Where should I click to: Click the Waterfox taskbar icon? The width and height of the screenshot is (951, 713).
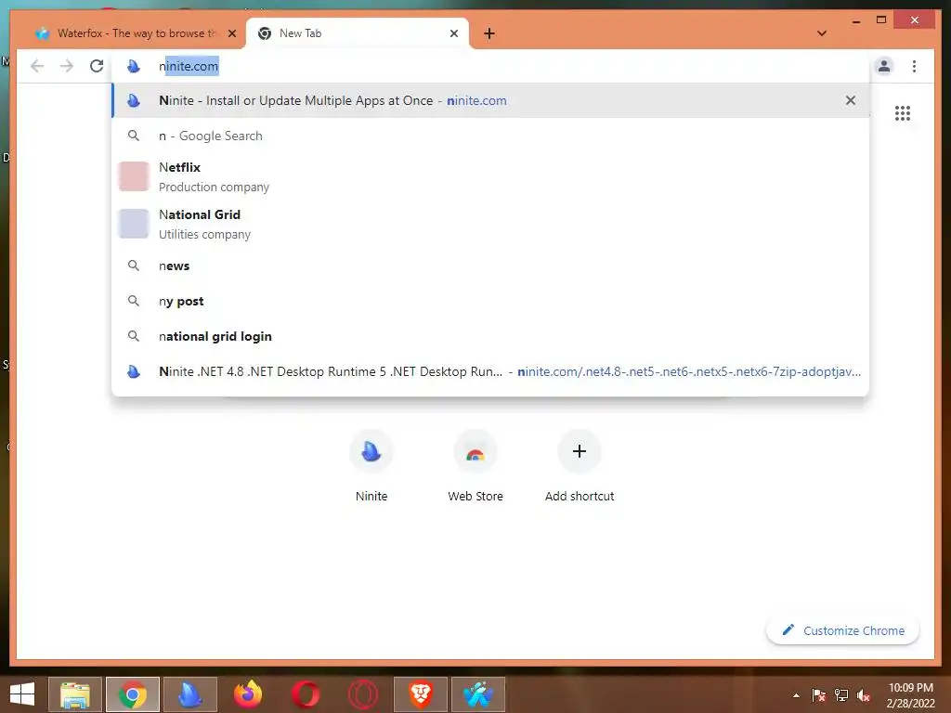[478, 694]
